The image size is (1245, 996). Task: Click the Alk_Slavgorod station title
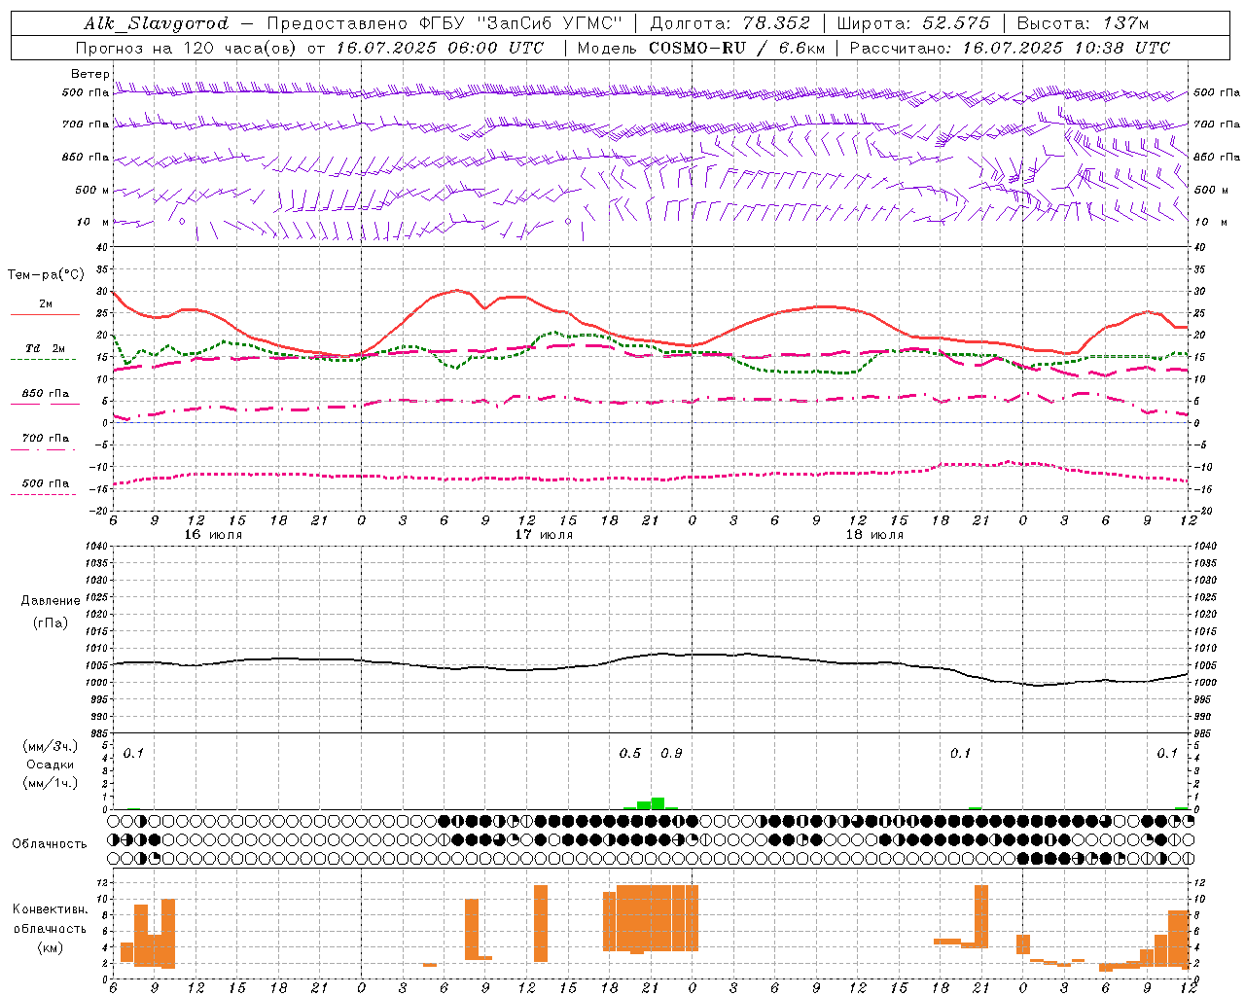[157, 23]
